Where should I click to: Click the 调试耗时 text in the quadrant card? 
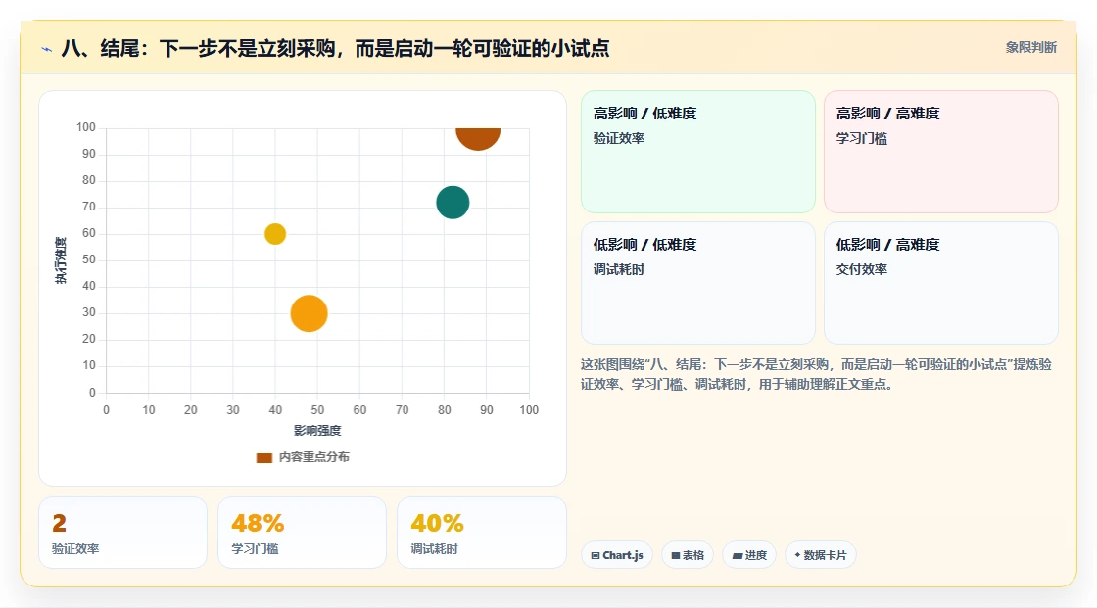618,269
